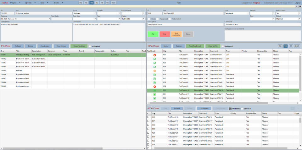Viewport: 302px width, 150px height.
Task: Open the TestRun Tag dropdown
Action: (120, 19)
